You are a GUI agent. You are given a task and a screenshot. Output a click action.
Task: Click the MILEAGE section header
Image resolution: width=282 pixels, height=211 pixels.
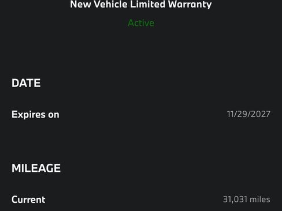pyautogui.click(x=36, y=168)
